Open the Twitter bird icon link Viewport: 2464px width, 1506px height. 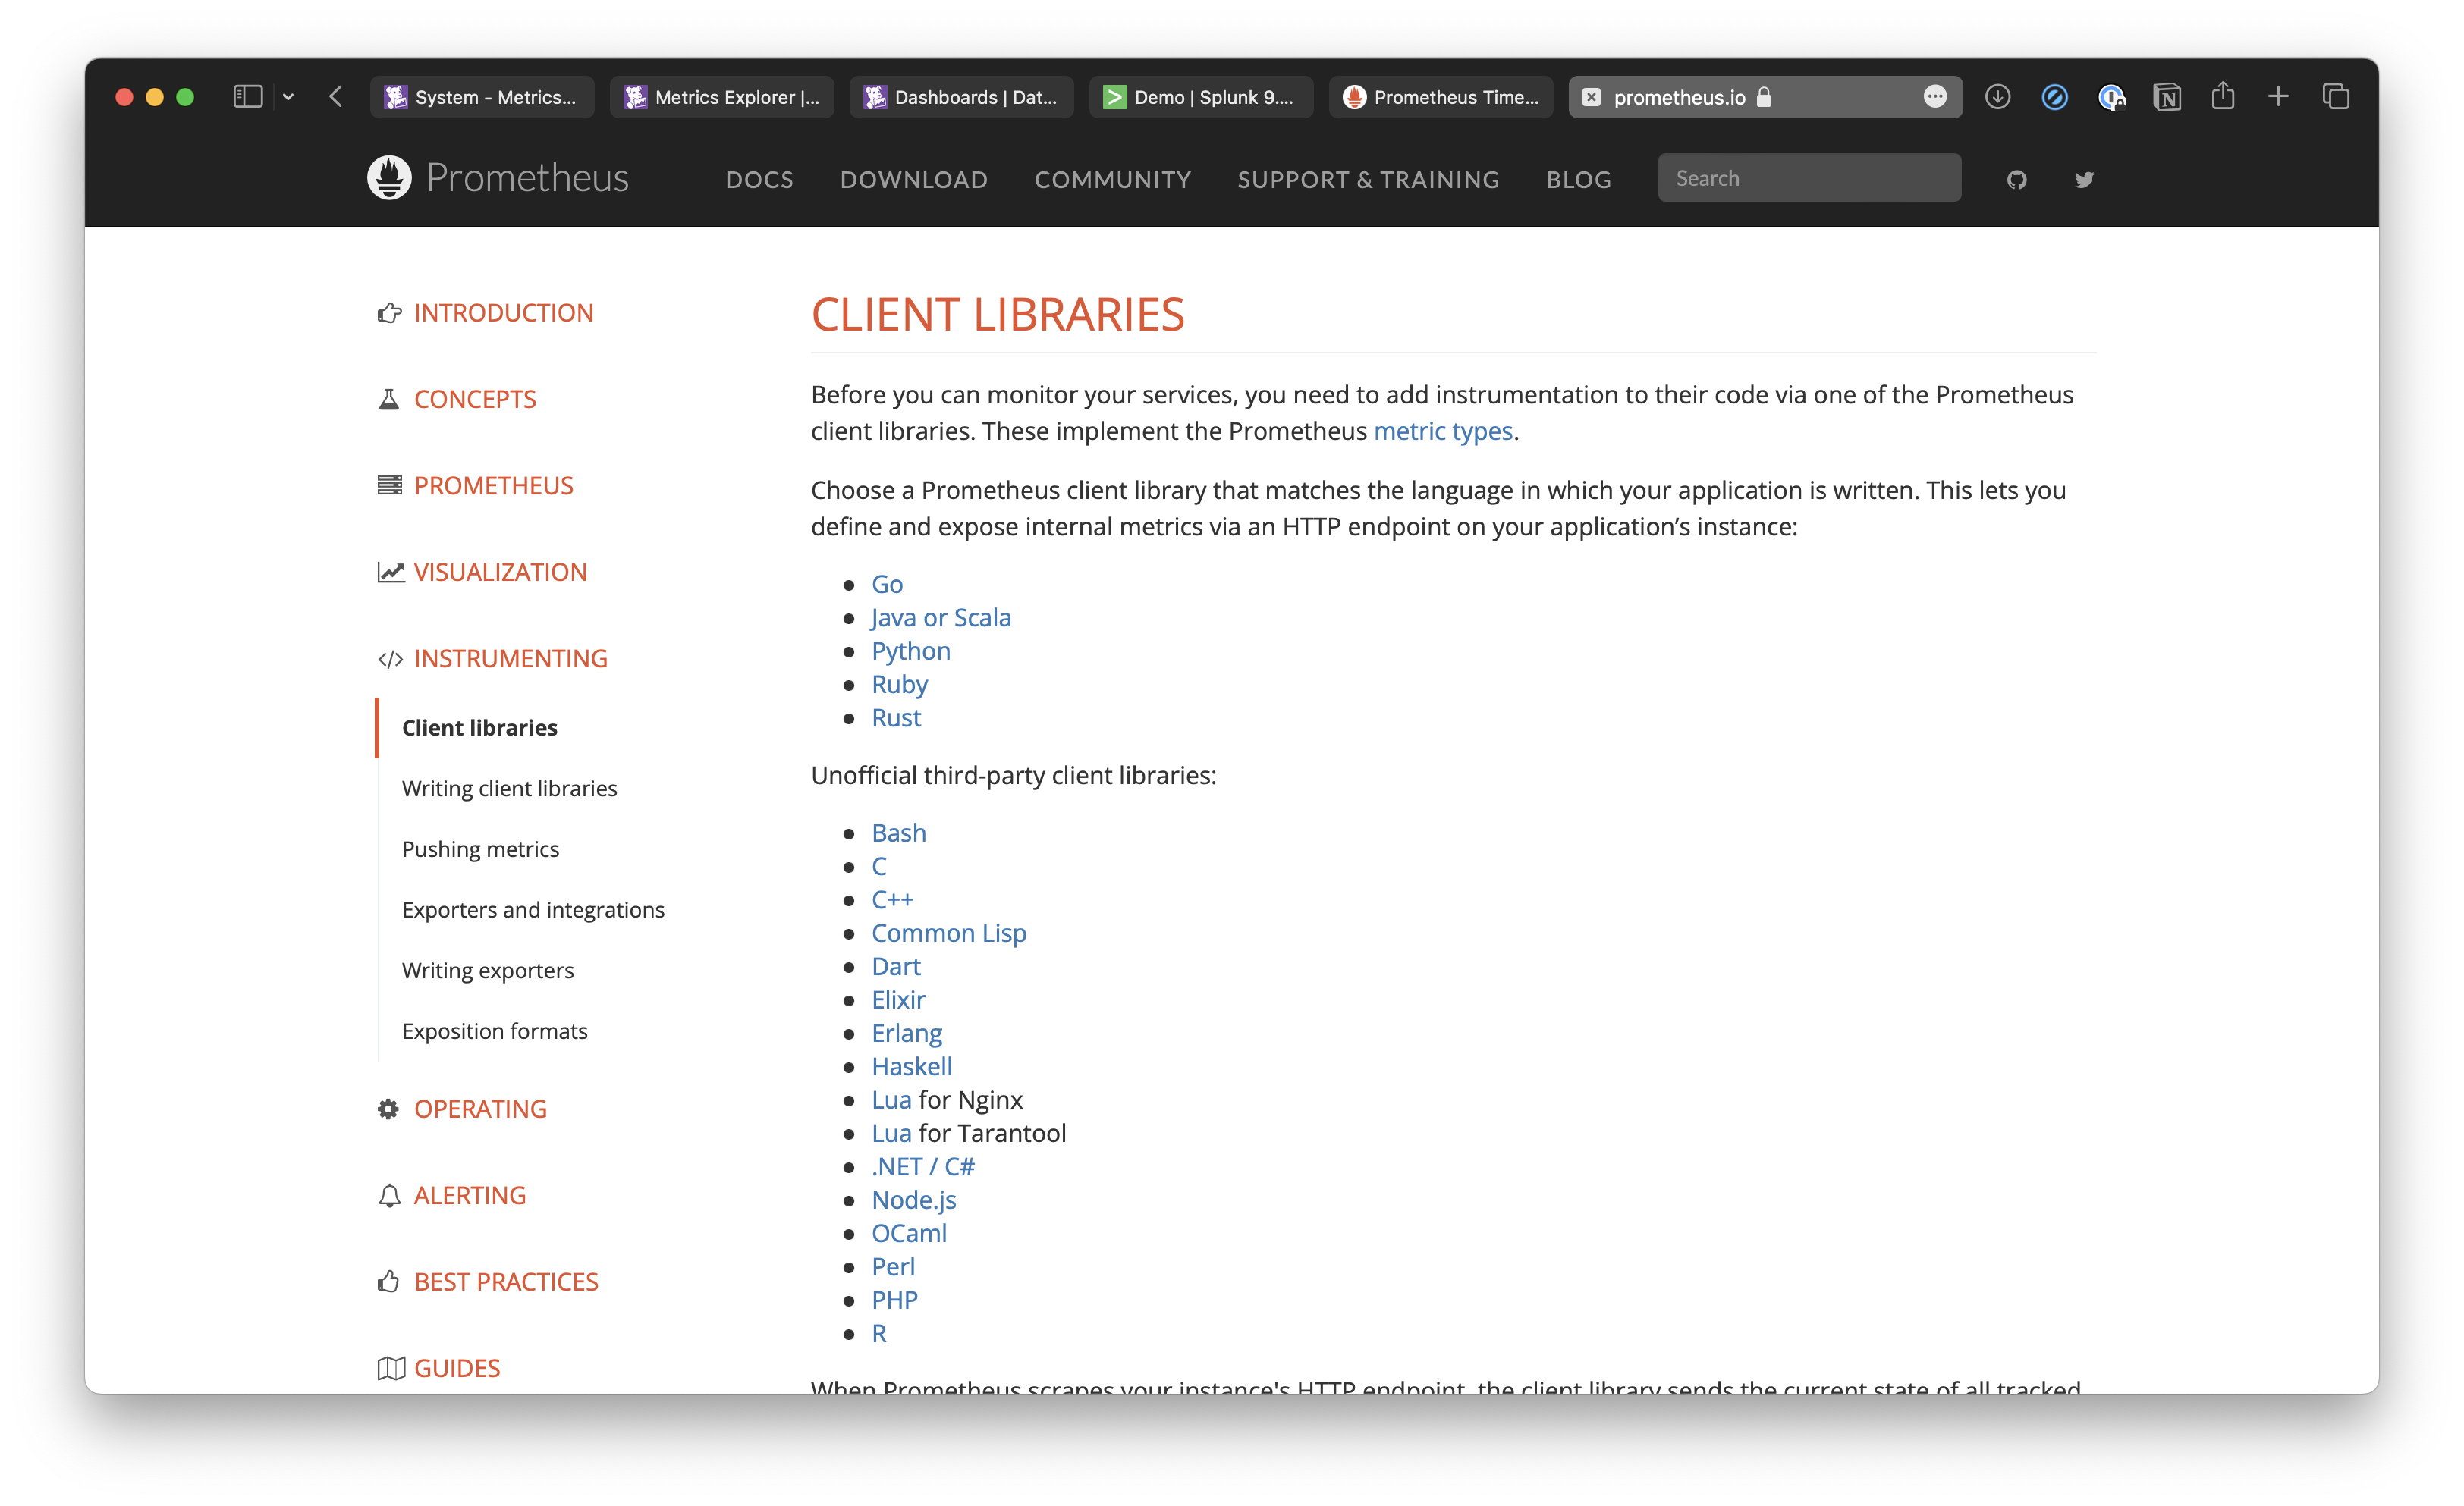coord(2083,180)
